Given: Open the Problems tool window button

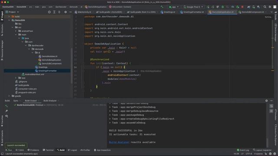Looking at the screenshot, I should [x=33, y=150].
